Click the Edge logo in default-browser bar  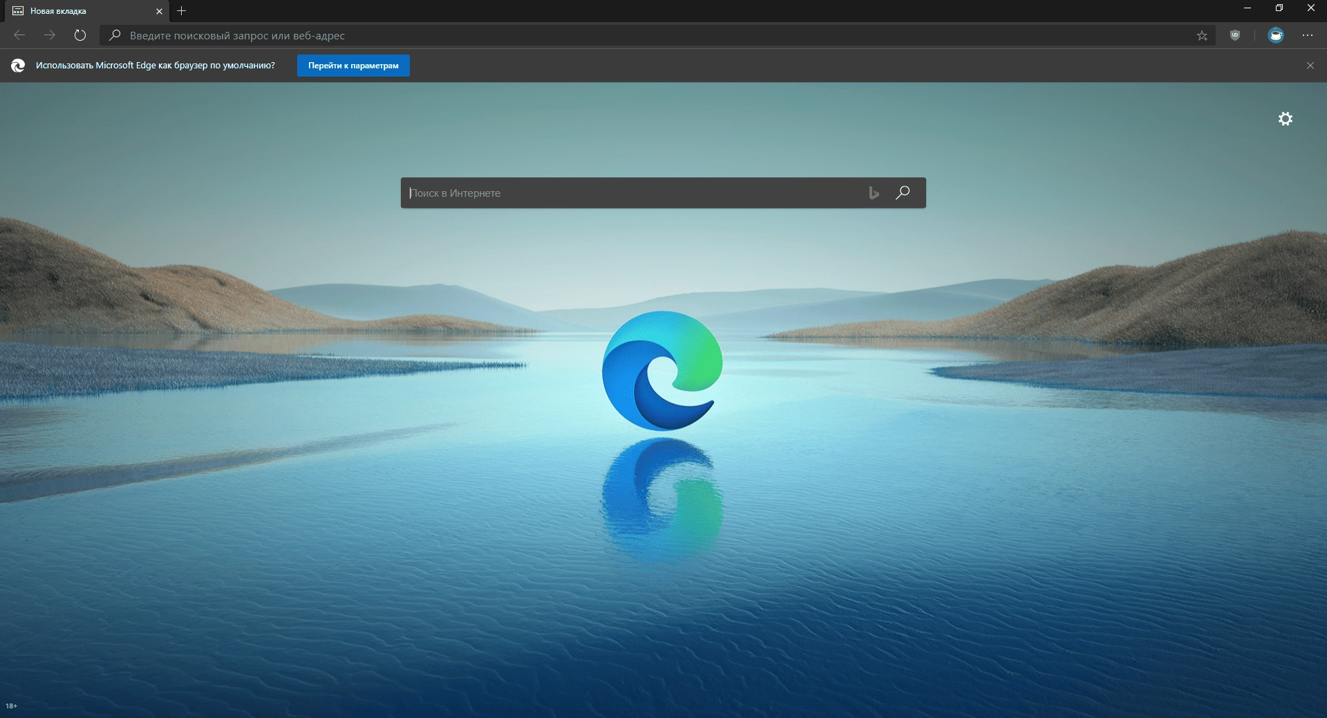click(x=18, y=66)
